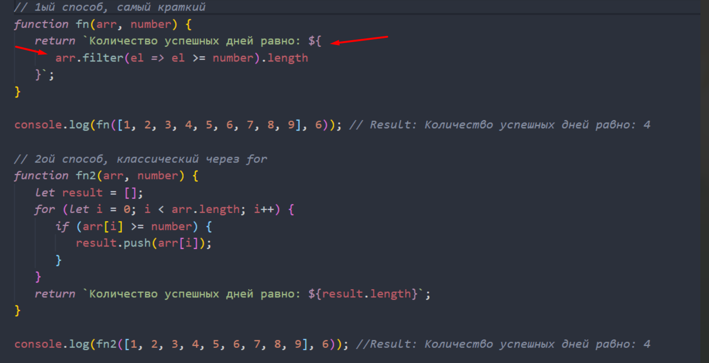Click '.length' after the filter call

tap(285, 58)
